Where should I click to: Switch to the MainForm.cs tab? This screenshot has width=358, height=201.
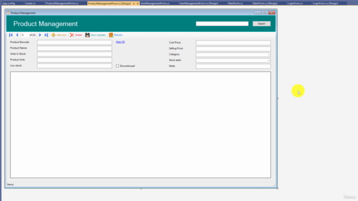point(235,3)
